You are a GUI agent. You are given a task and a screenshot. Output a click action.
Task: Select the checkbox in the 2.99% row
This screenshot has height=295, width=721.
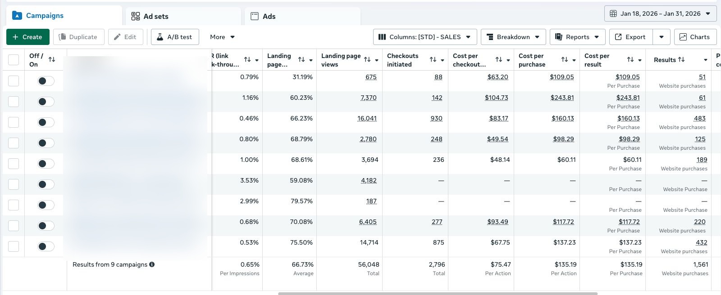(14, 205)
